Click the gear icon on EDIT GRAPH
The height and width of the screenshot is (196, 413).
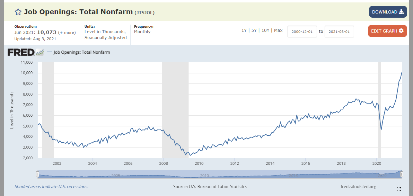point(401,31)
